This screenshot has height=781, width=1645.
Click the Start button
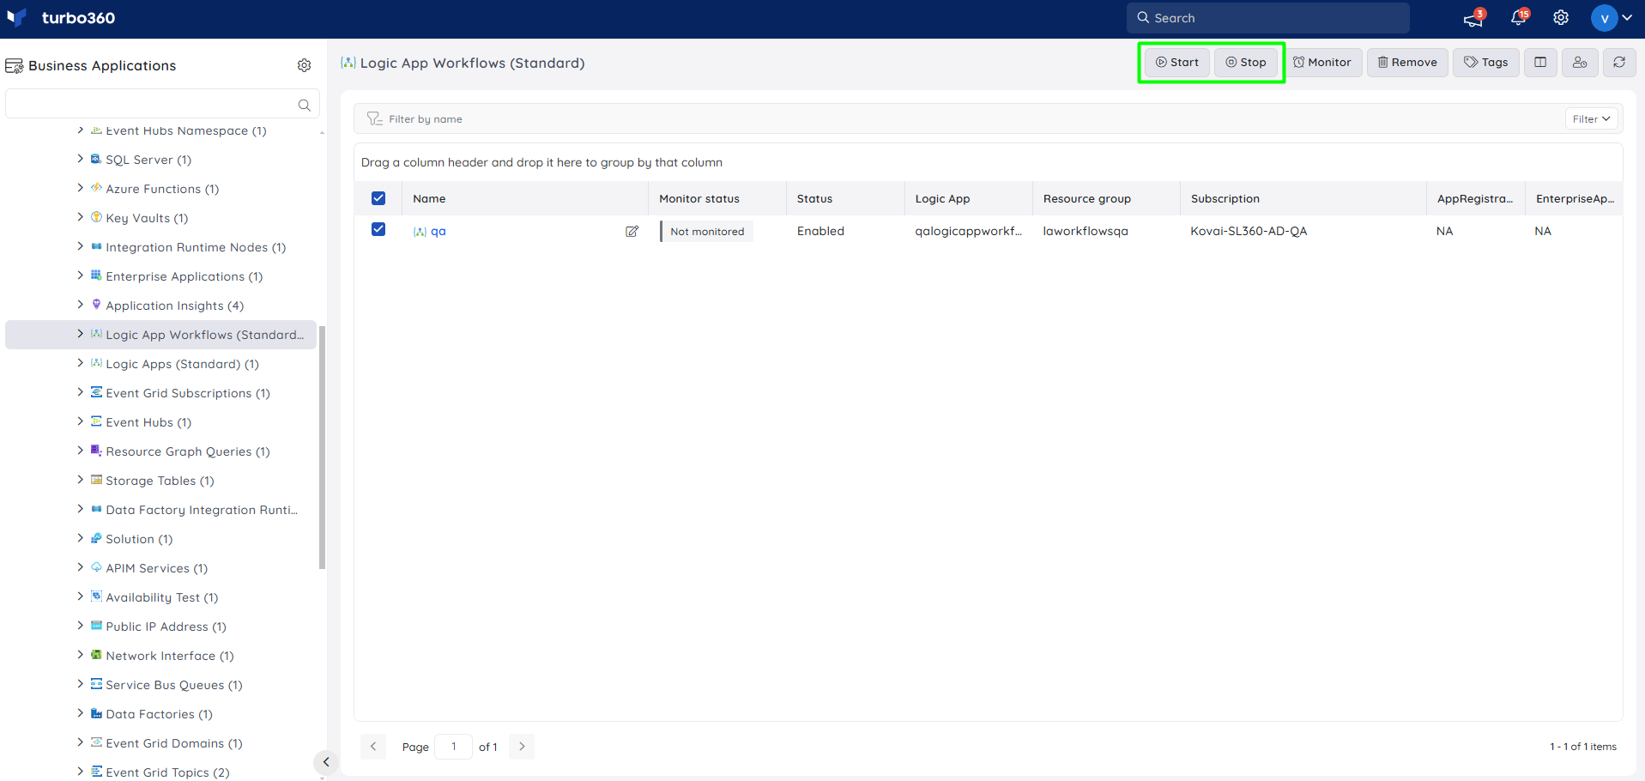coord(1177,63)
